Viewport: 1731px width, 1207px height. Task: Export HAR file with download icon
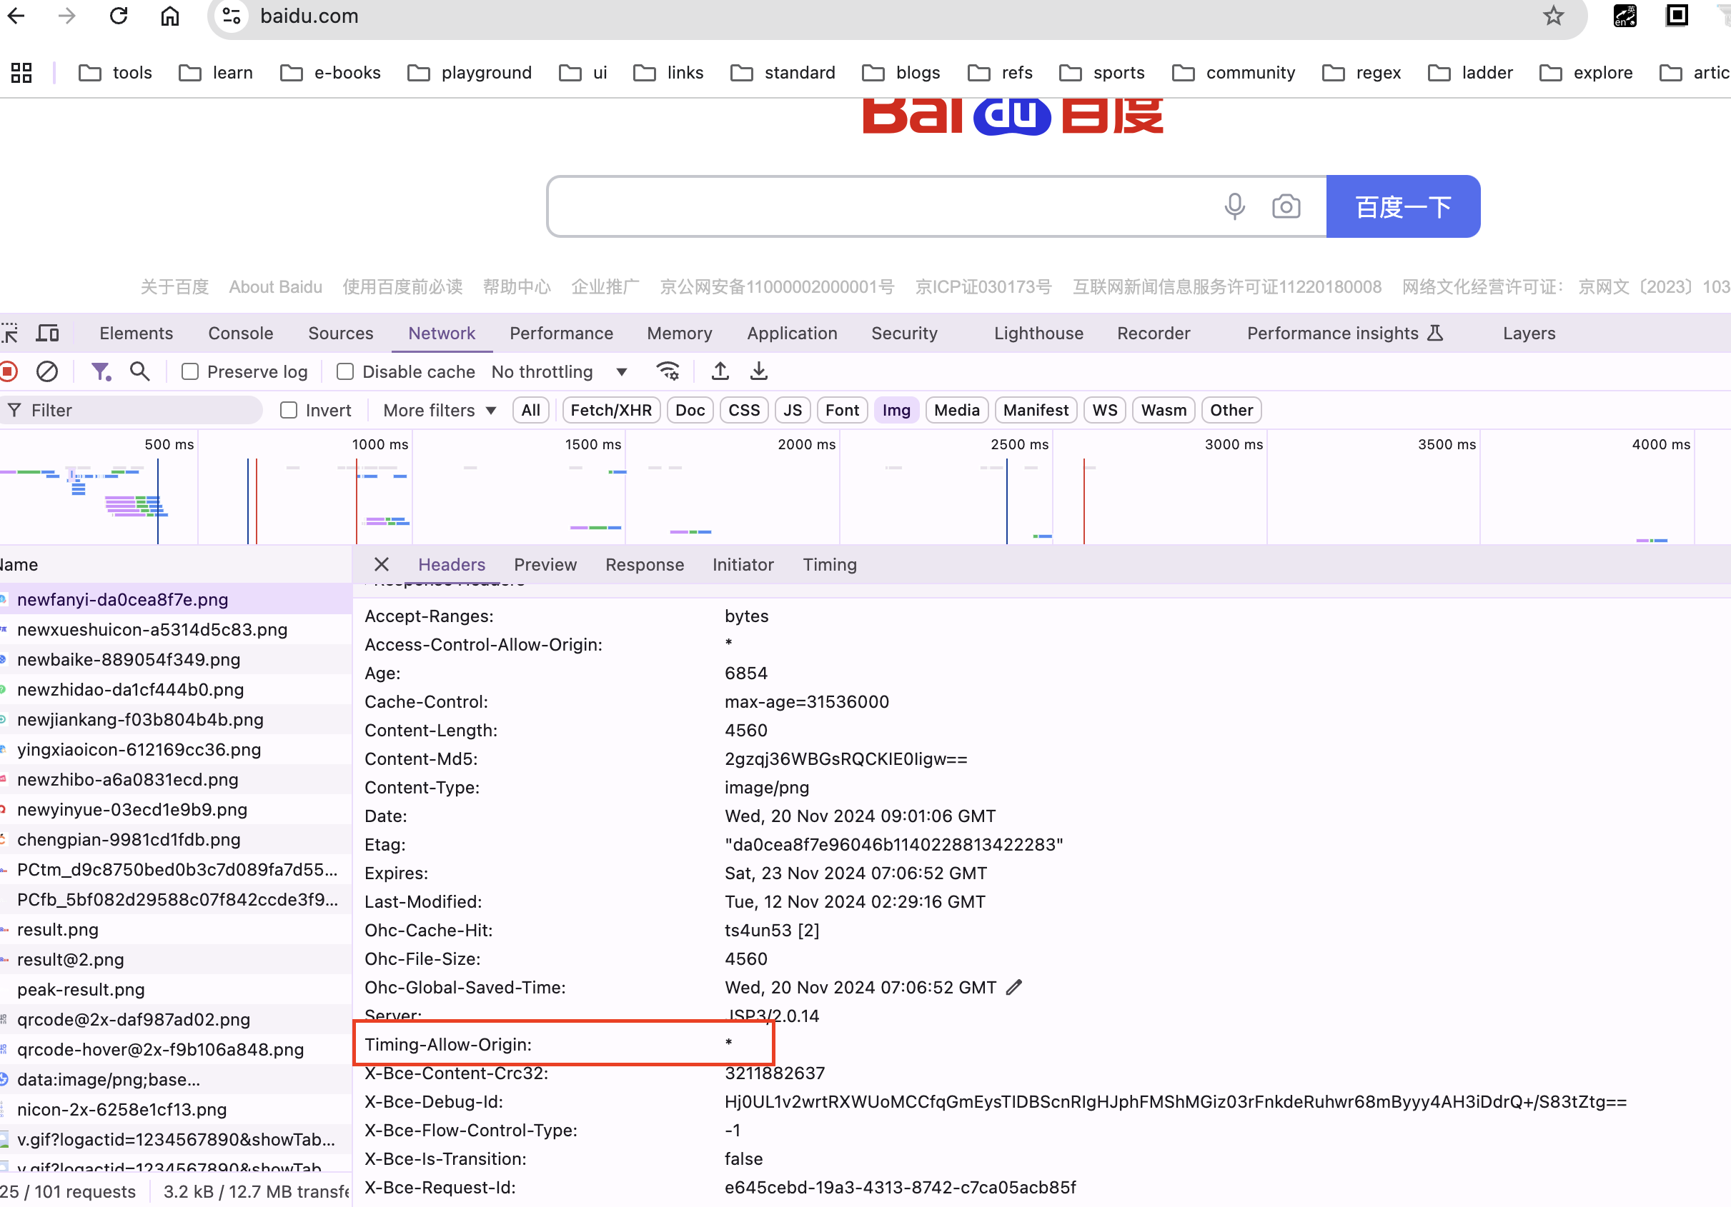(758, 371)
